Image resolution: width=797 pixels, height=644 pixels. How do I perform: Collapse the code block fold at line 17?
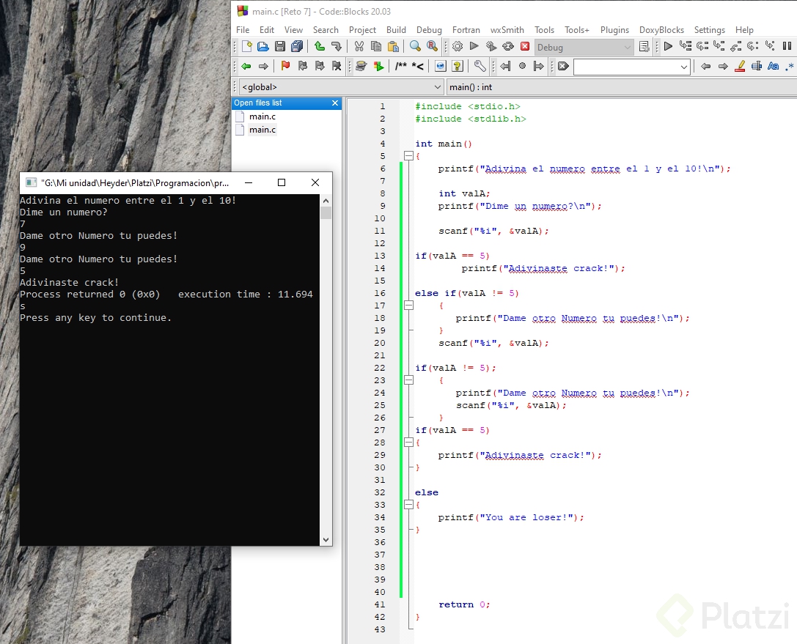point(408,306)
